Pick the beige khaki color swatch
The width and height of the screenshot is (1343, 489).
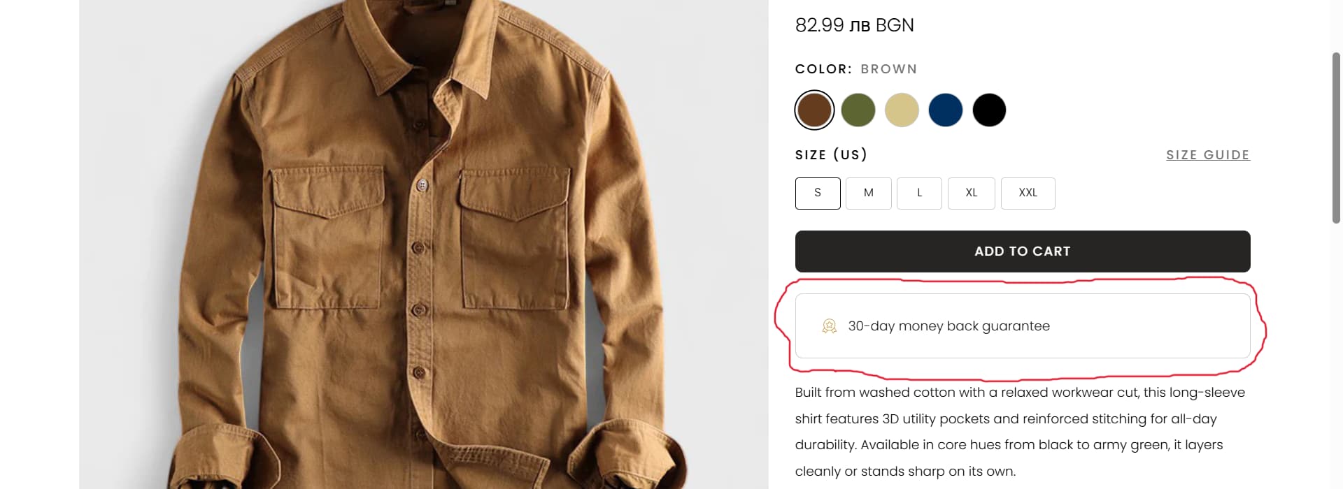point(902,110)
